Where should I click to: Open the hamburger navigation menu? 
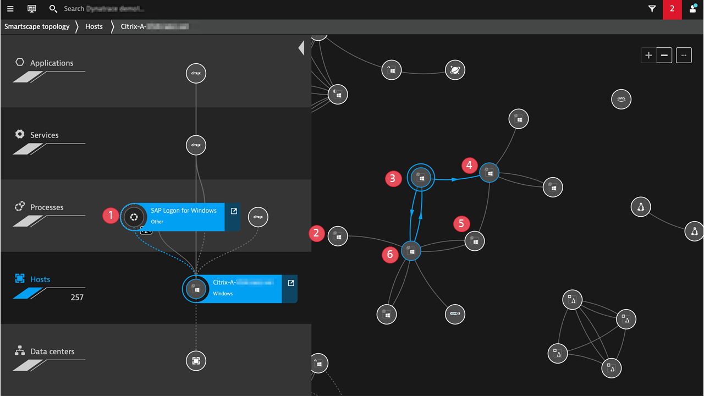pyautogui.click(x=10, y=9)
